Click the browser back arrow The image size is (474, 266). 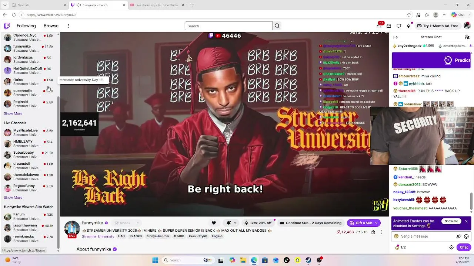click(x=4, y=15)
